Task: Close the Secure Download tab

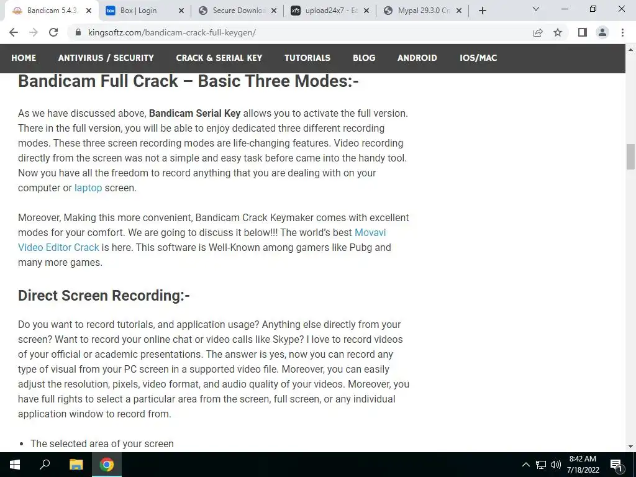Action: click(x=274, y=11)
